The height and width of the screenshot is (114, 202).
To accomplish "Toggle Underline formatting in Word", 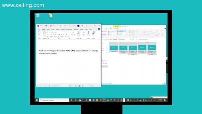I will 56,35.
